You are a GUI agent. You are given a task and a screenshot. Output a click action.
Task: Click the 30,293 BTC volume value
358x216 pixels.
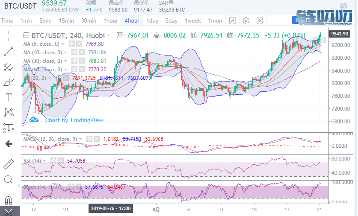click(172, 10)
